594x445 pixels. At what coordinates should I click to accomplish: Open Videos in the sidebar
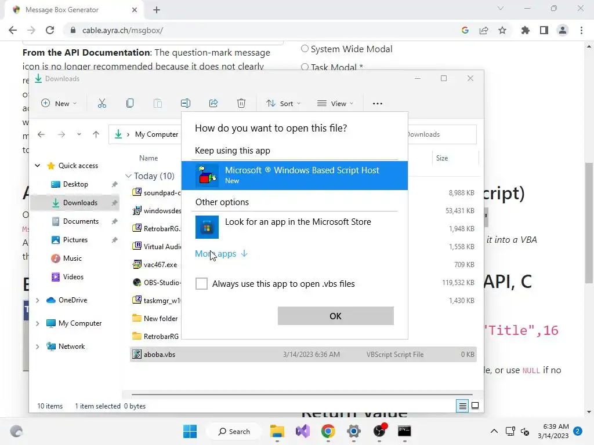pos(75,276)
